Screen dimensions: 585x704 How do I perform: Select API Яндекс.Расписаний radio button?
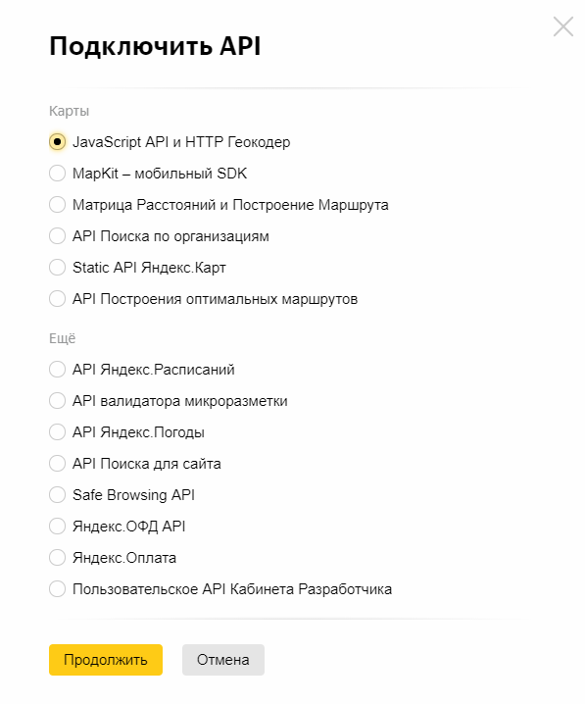tap(57, 370)
